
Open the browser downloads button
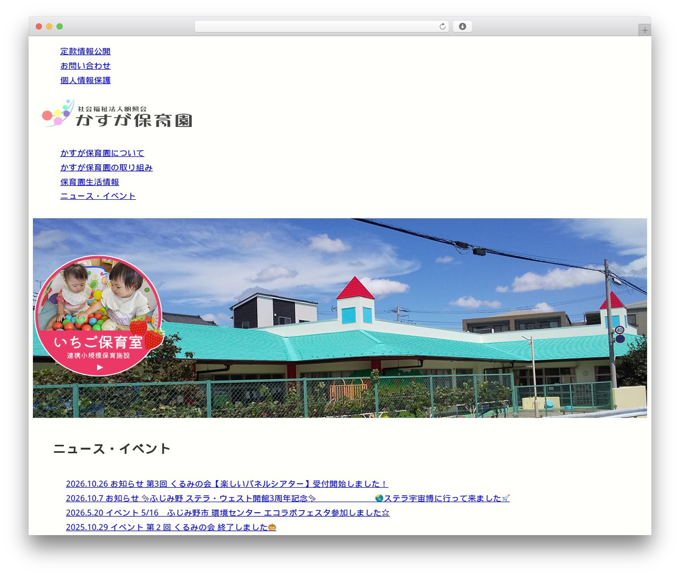coord(462,27)
